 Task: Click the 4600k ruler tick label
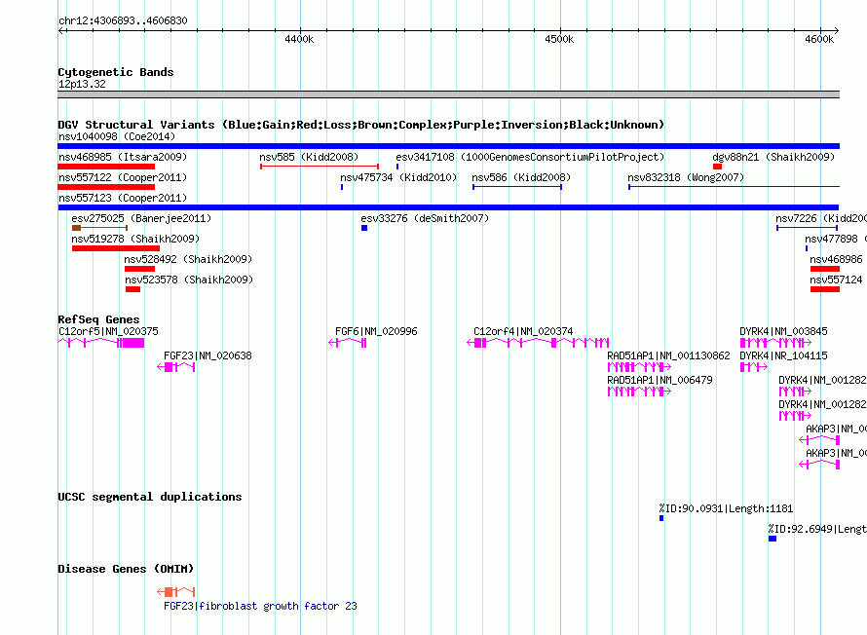pyautogui.click(x=819, y=39)
